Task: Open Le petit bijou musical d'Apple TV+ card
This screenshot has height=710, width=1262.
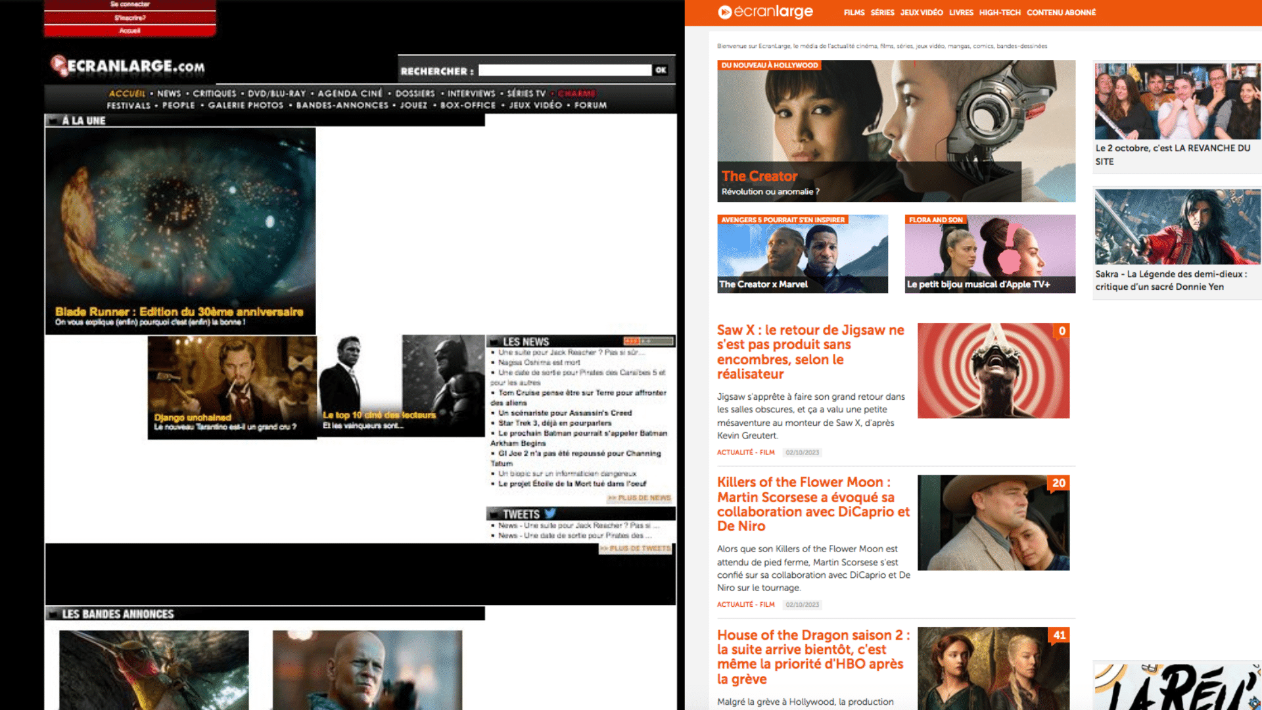Action: click(x=991, y=254)
